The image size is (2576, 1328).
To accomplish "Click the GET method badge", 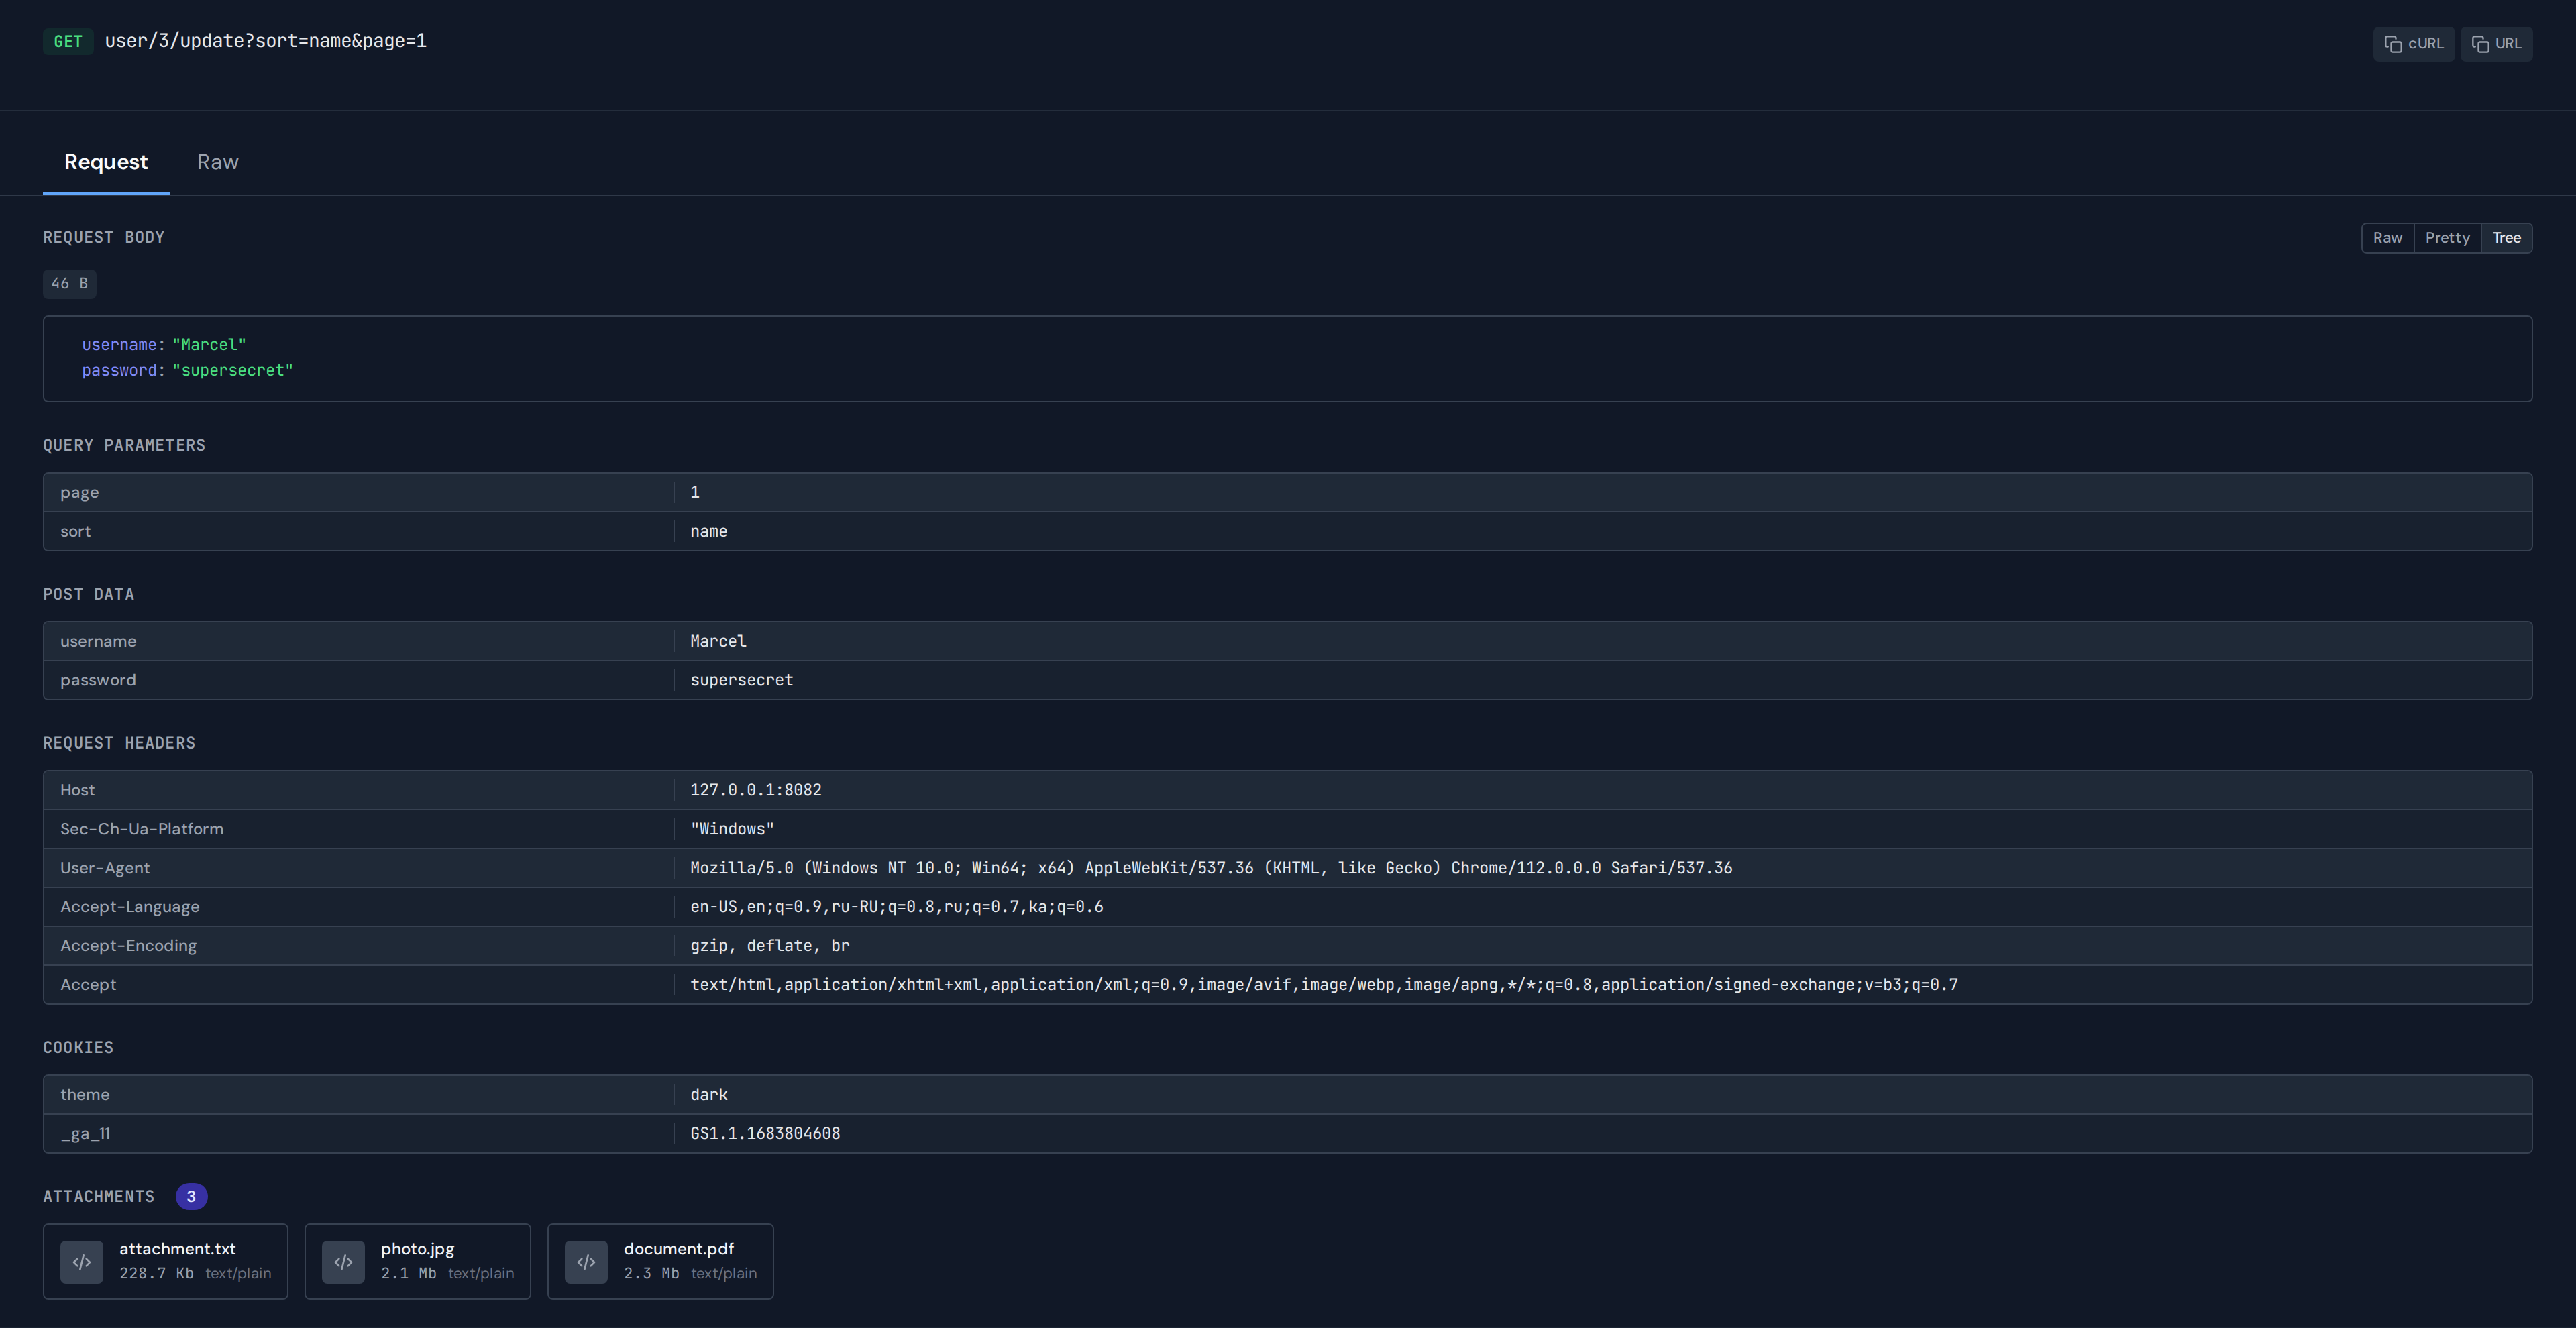I will pos(68,41).
